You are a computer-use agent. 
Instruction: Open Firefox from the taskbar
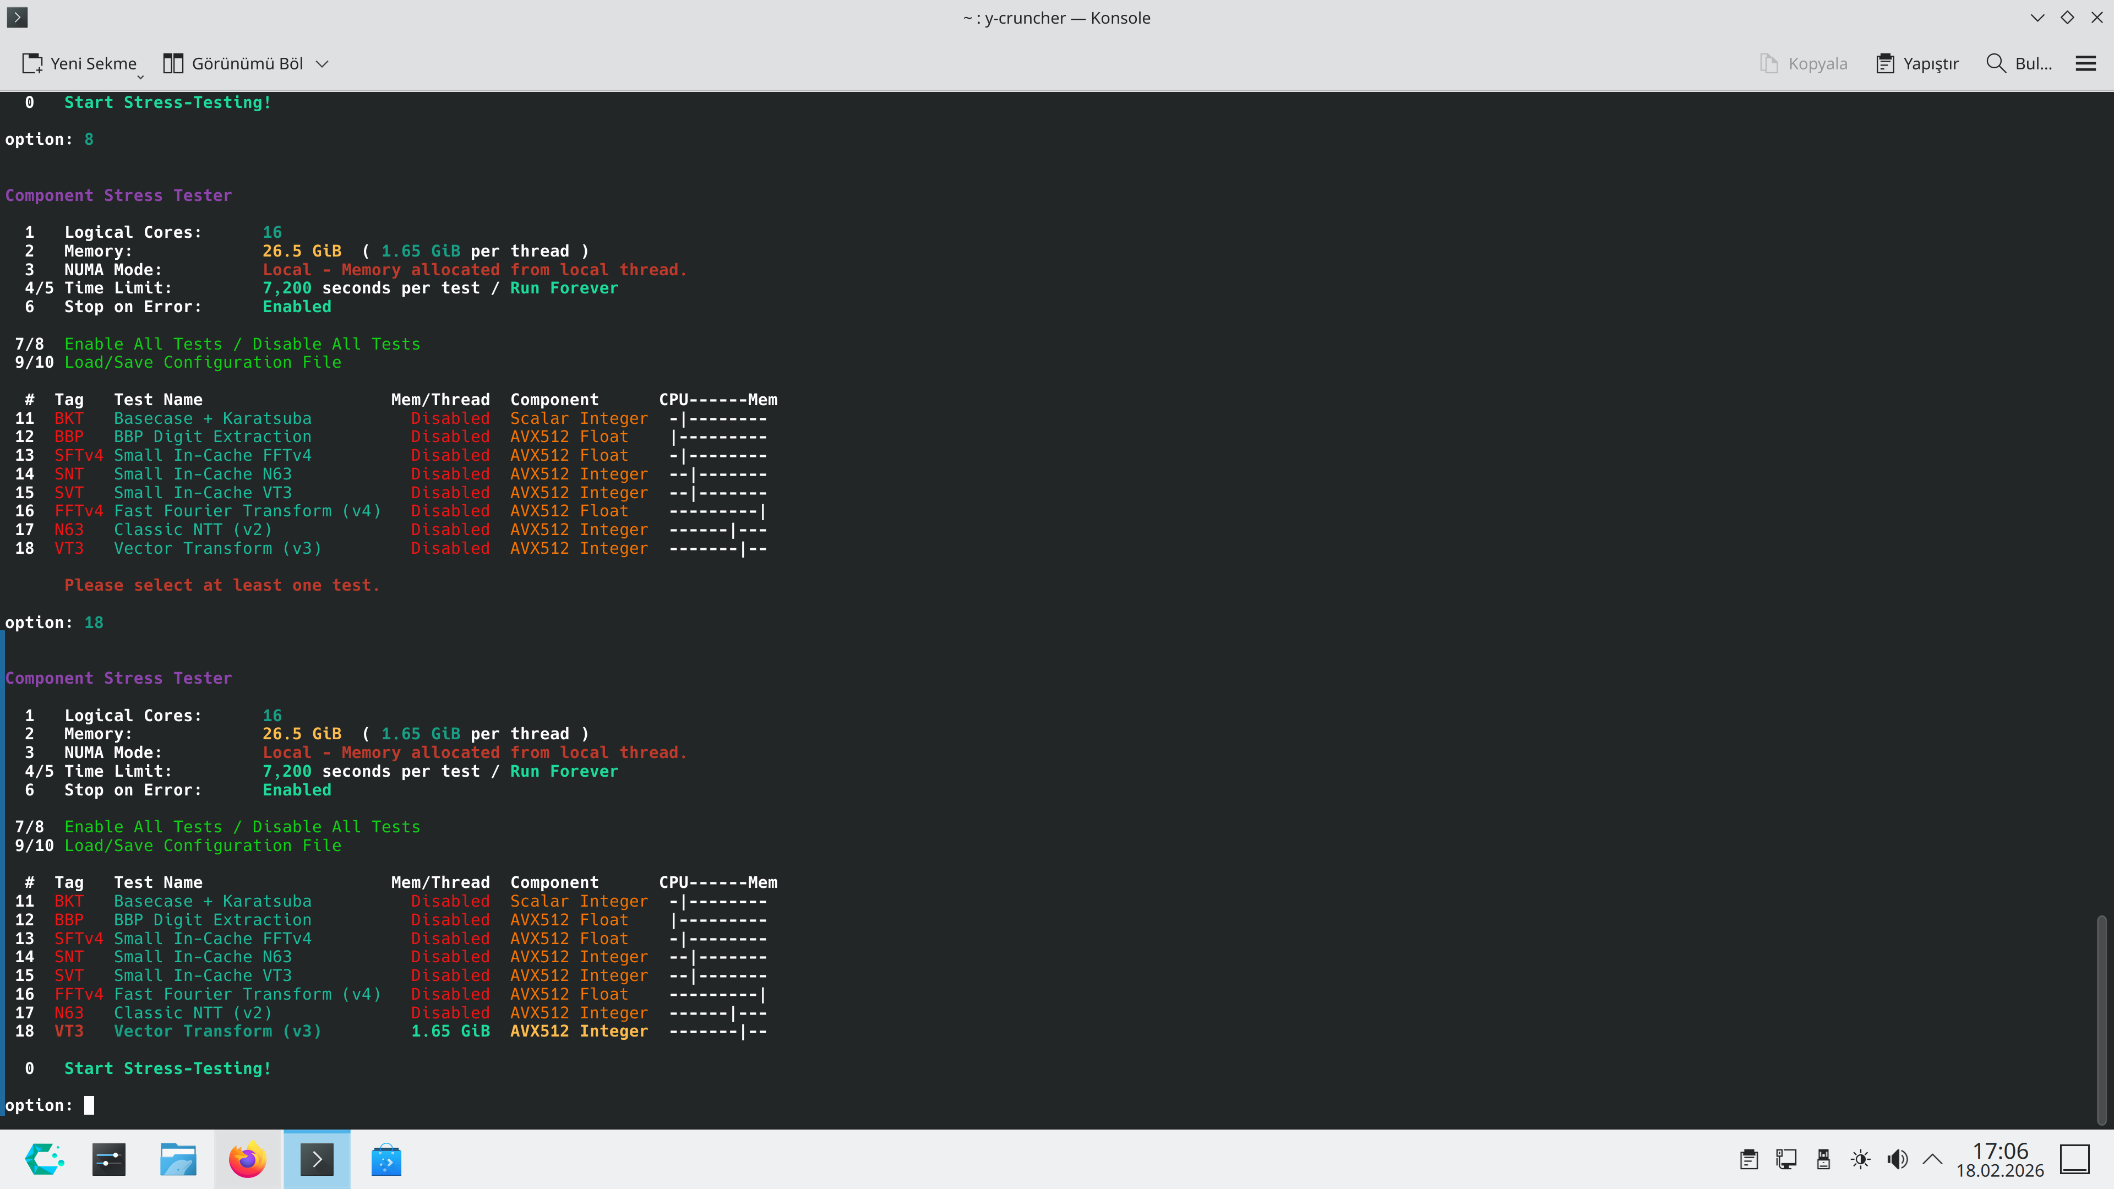pyautogui.click(x=247, y=1159)
